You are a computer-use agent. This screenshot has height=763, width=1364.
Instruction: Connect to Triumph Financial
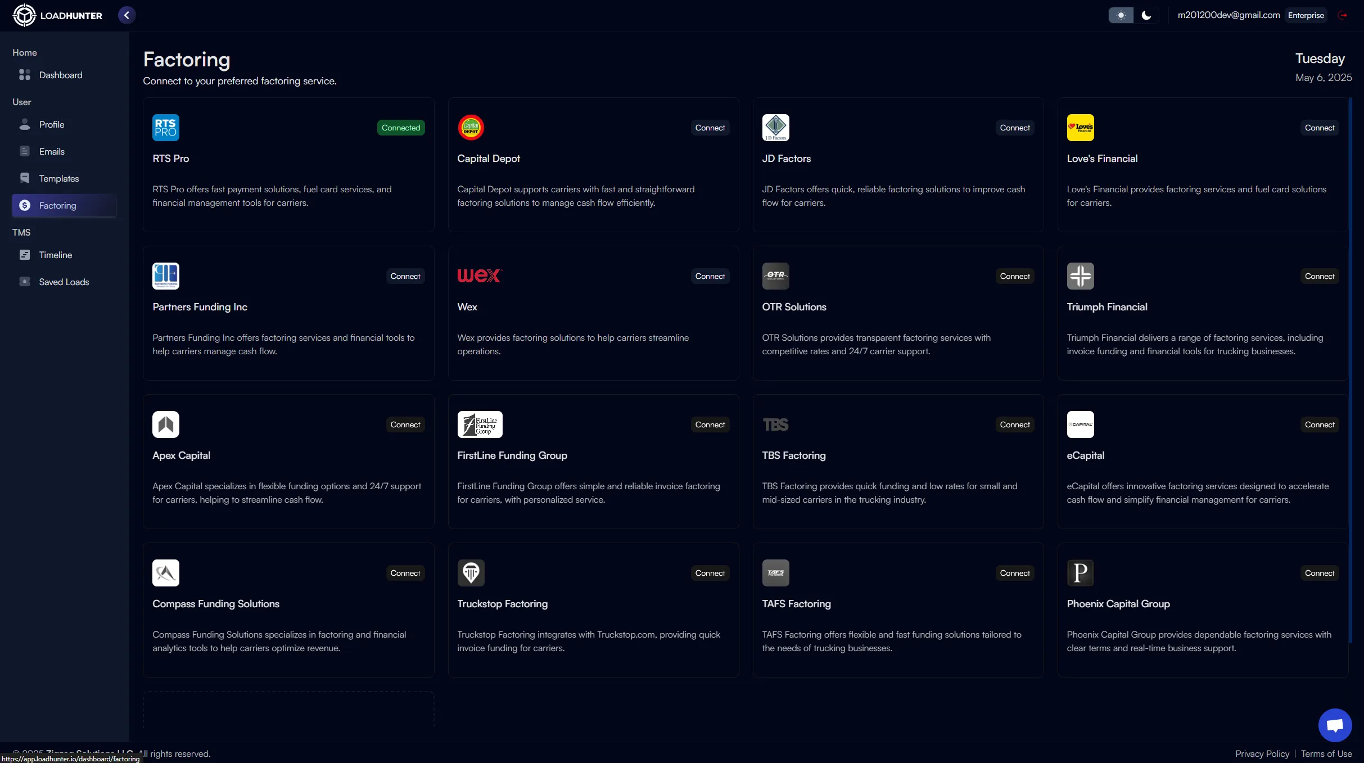tap(1319, 276)
